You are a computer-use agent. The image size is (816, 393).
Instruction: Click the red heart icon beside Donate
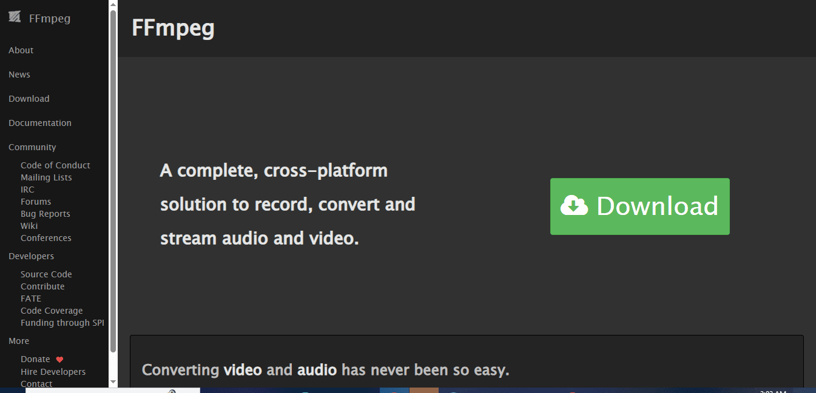pos(59,360)
